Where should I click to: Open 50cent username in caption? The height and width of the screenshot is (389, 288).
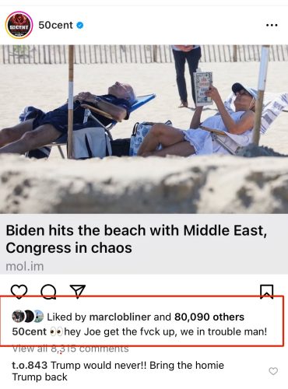click(x=30, y=331)
